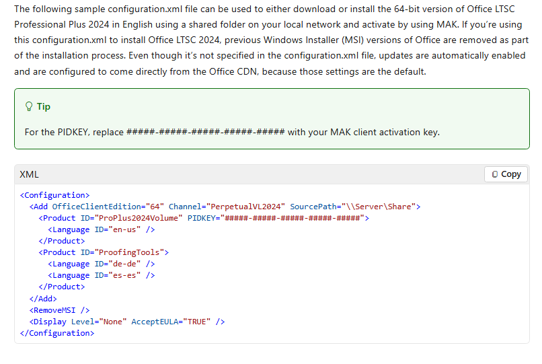
Task: Click the 'XML' code block label
Action: (29, 174)
